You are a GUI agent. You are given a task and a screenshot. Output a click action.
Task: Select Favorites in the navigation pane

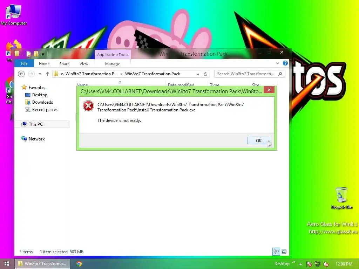click(x=37, y=87)
